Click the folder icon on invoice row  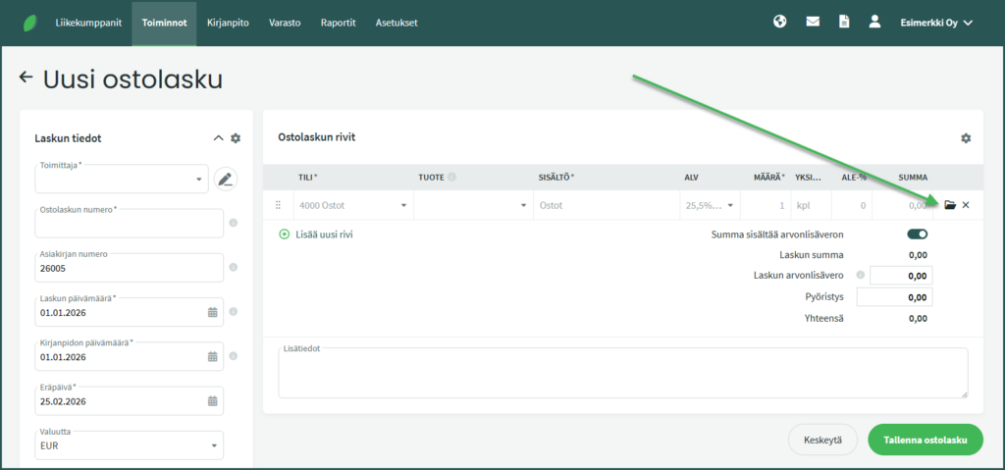(949, 205)
